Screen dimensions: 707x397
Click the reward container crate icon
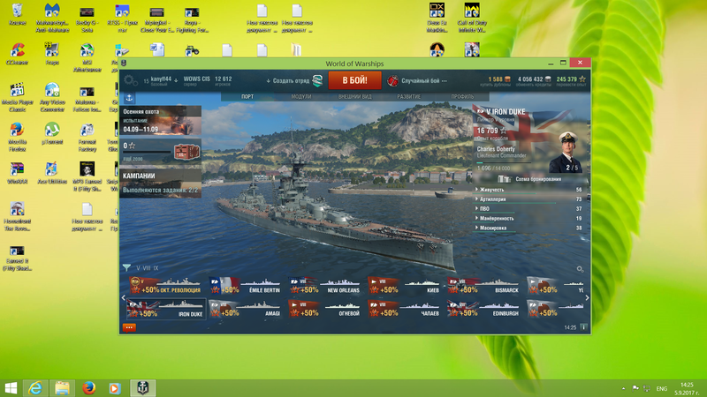point(186,152)
